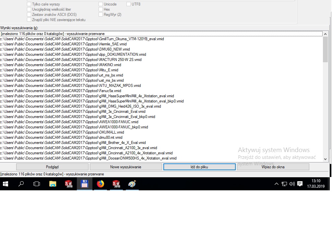Viewport: 332px width, 249px height.
Task: Open SolidWorks 2018 icon beside File Explorer
Action: [69, 184]
